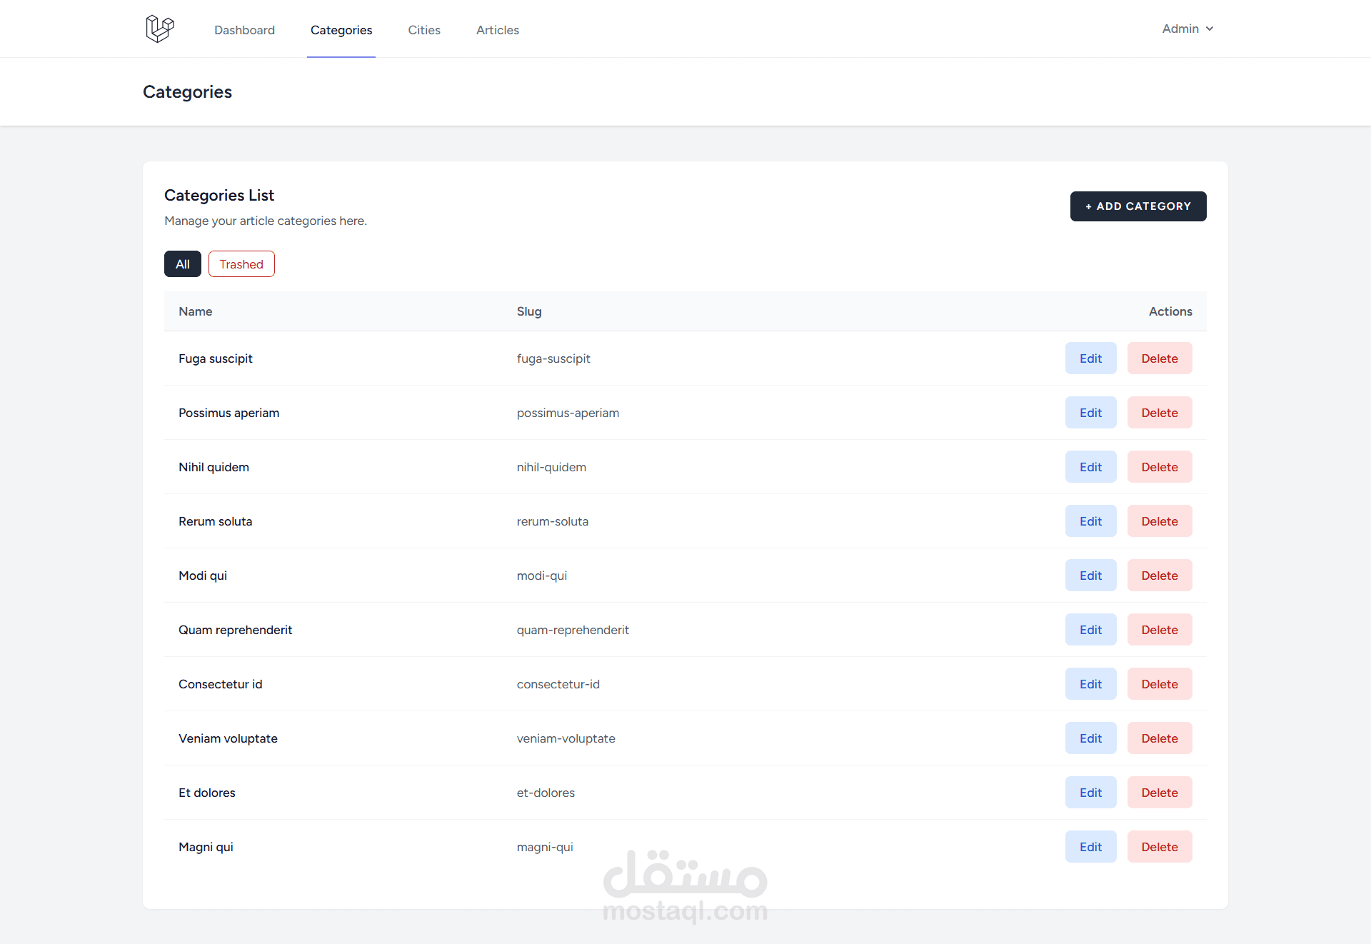Viewport: 1371px width, 944px height.
Task: Delete the Nihil quidem category
Action: point(1160,467)
